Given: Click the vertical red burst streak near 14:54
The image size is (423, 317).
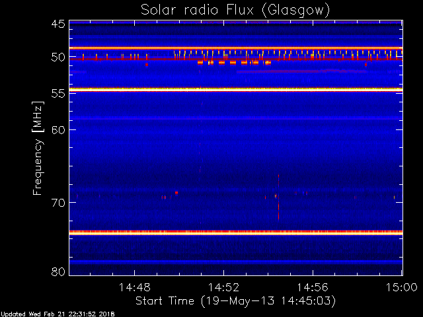Looking at the screenshot, I should 278,197.
